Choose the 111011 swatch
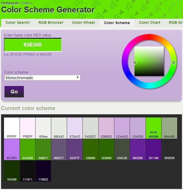183x190 pixels. (x=27, y=171)
